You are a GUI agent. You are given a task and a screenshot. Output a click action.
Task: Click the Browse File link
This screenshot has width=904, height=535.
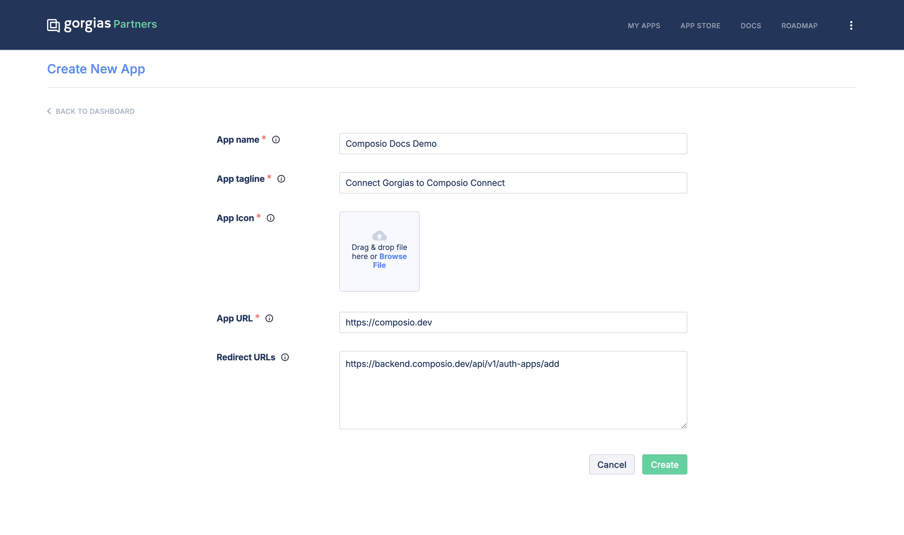(x=390, y=261)
